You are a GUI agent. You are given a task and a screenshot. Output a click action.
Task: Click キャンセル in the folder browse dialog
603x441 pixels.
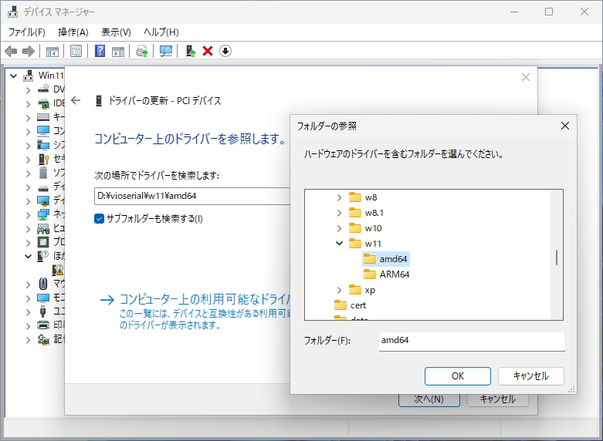point(531,376)
